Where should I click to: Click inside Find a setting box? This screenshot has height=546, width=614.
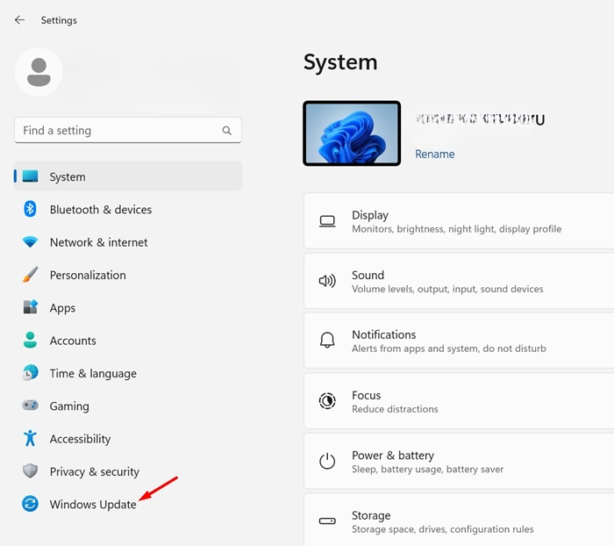click(128, 130)
